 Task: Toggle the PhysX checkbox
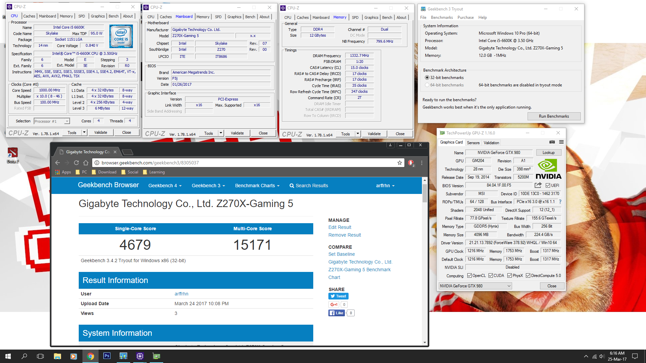[509, 276]
